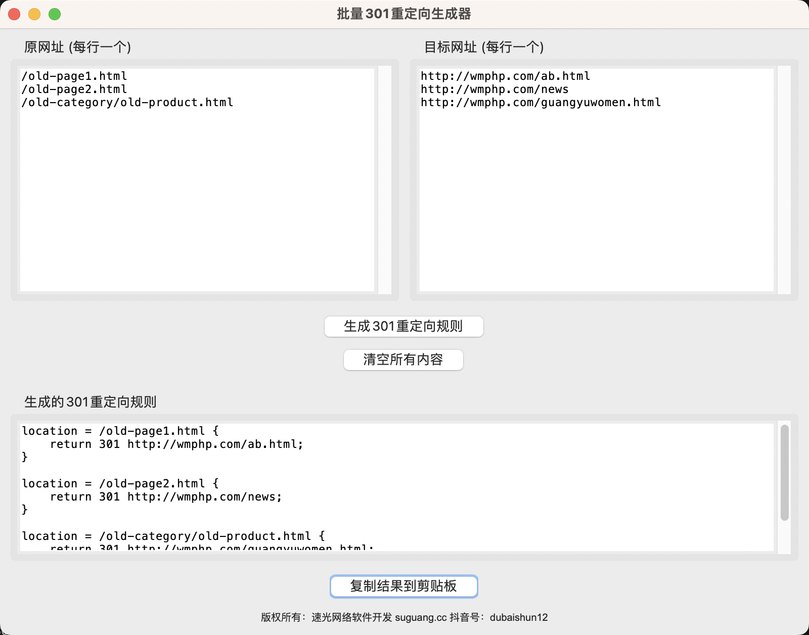Click the 生成301重定向规则 button
The width and height of the screenshot is (809, 635).
tap(403, 327)
